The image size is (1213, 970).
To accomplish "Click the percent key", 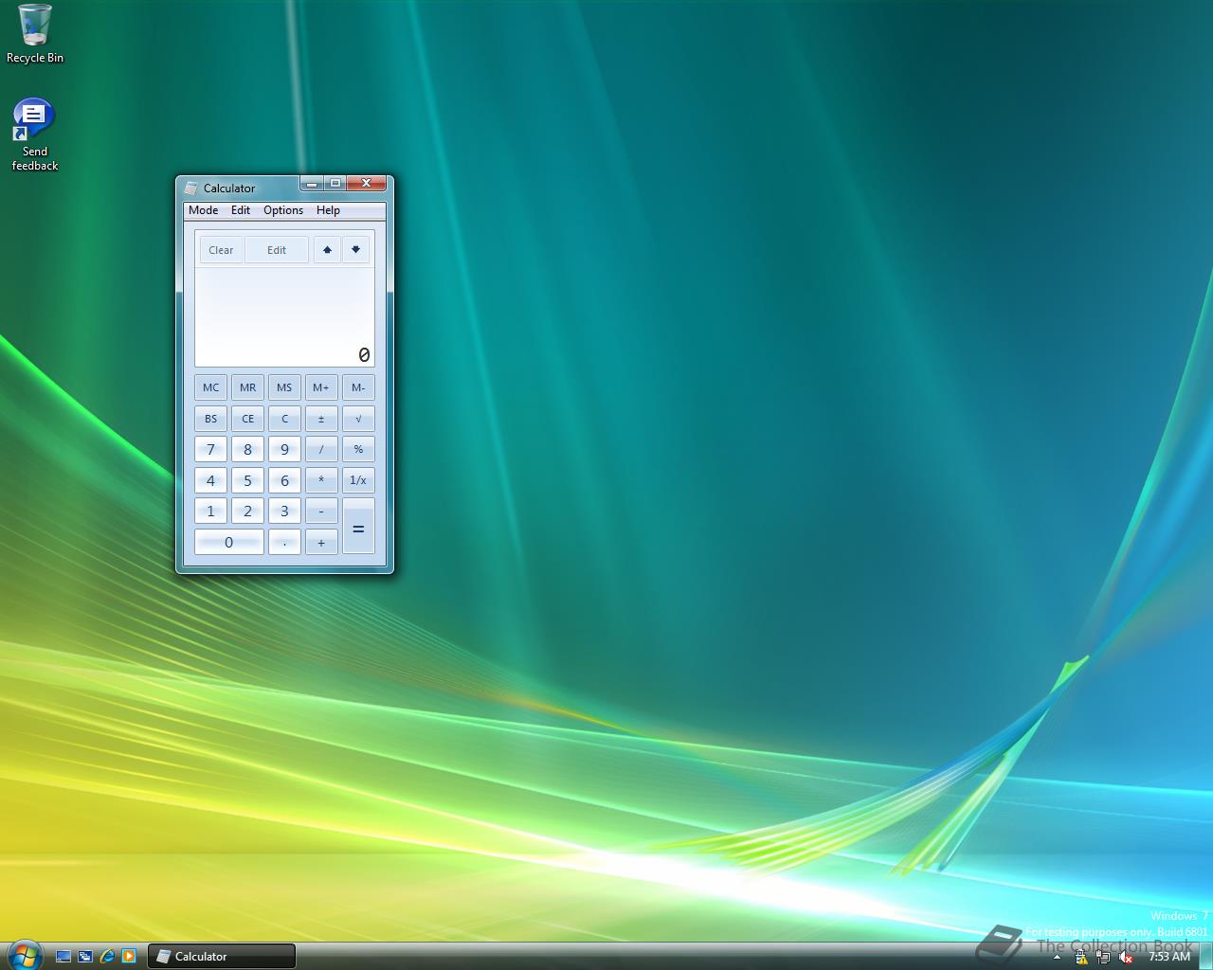I will pyautogui.click(x=358, y=449).
